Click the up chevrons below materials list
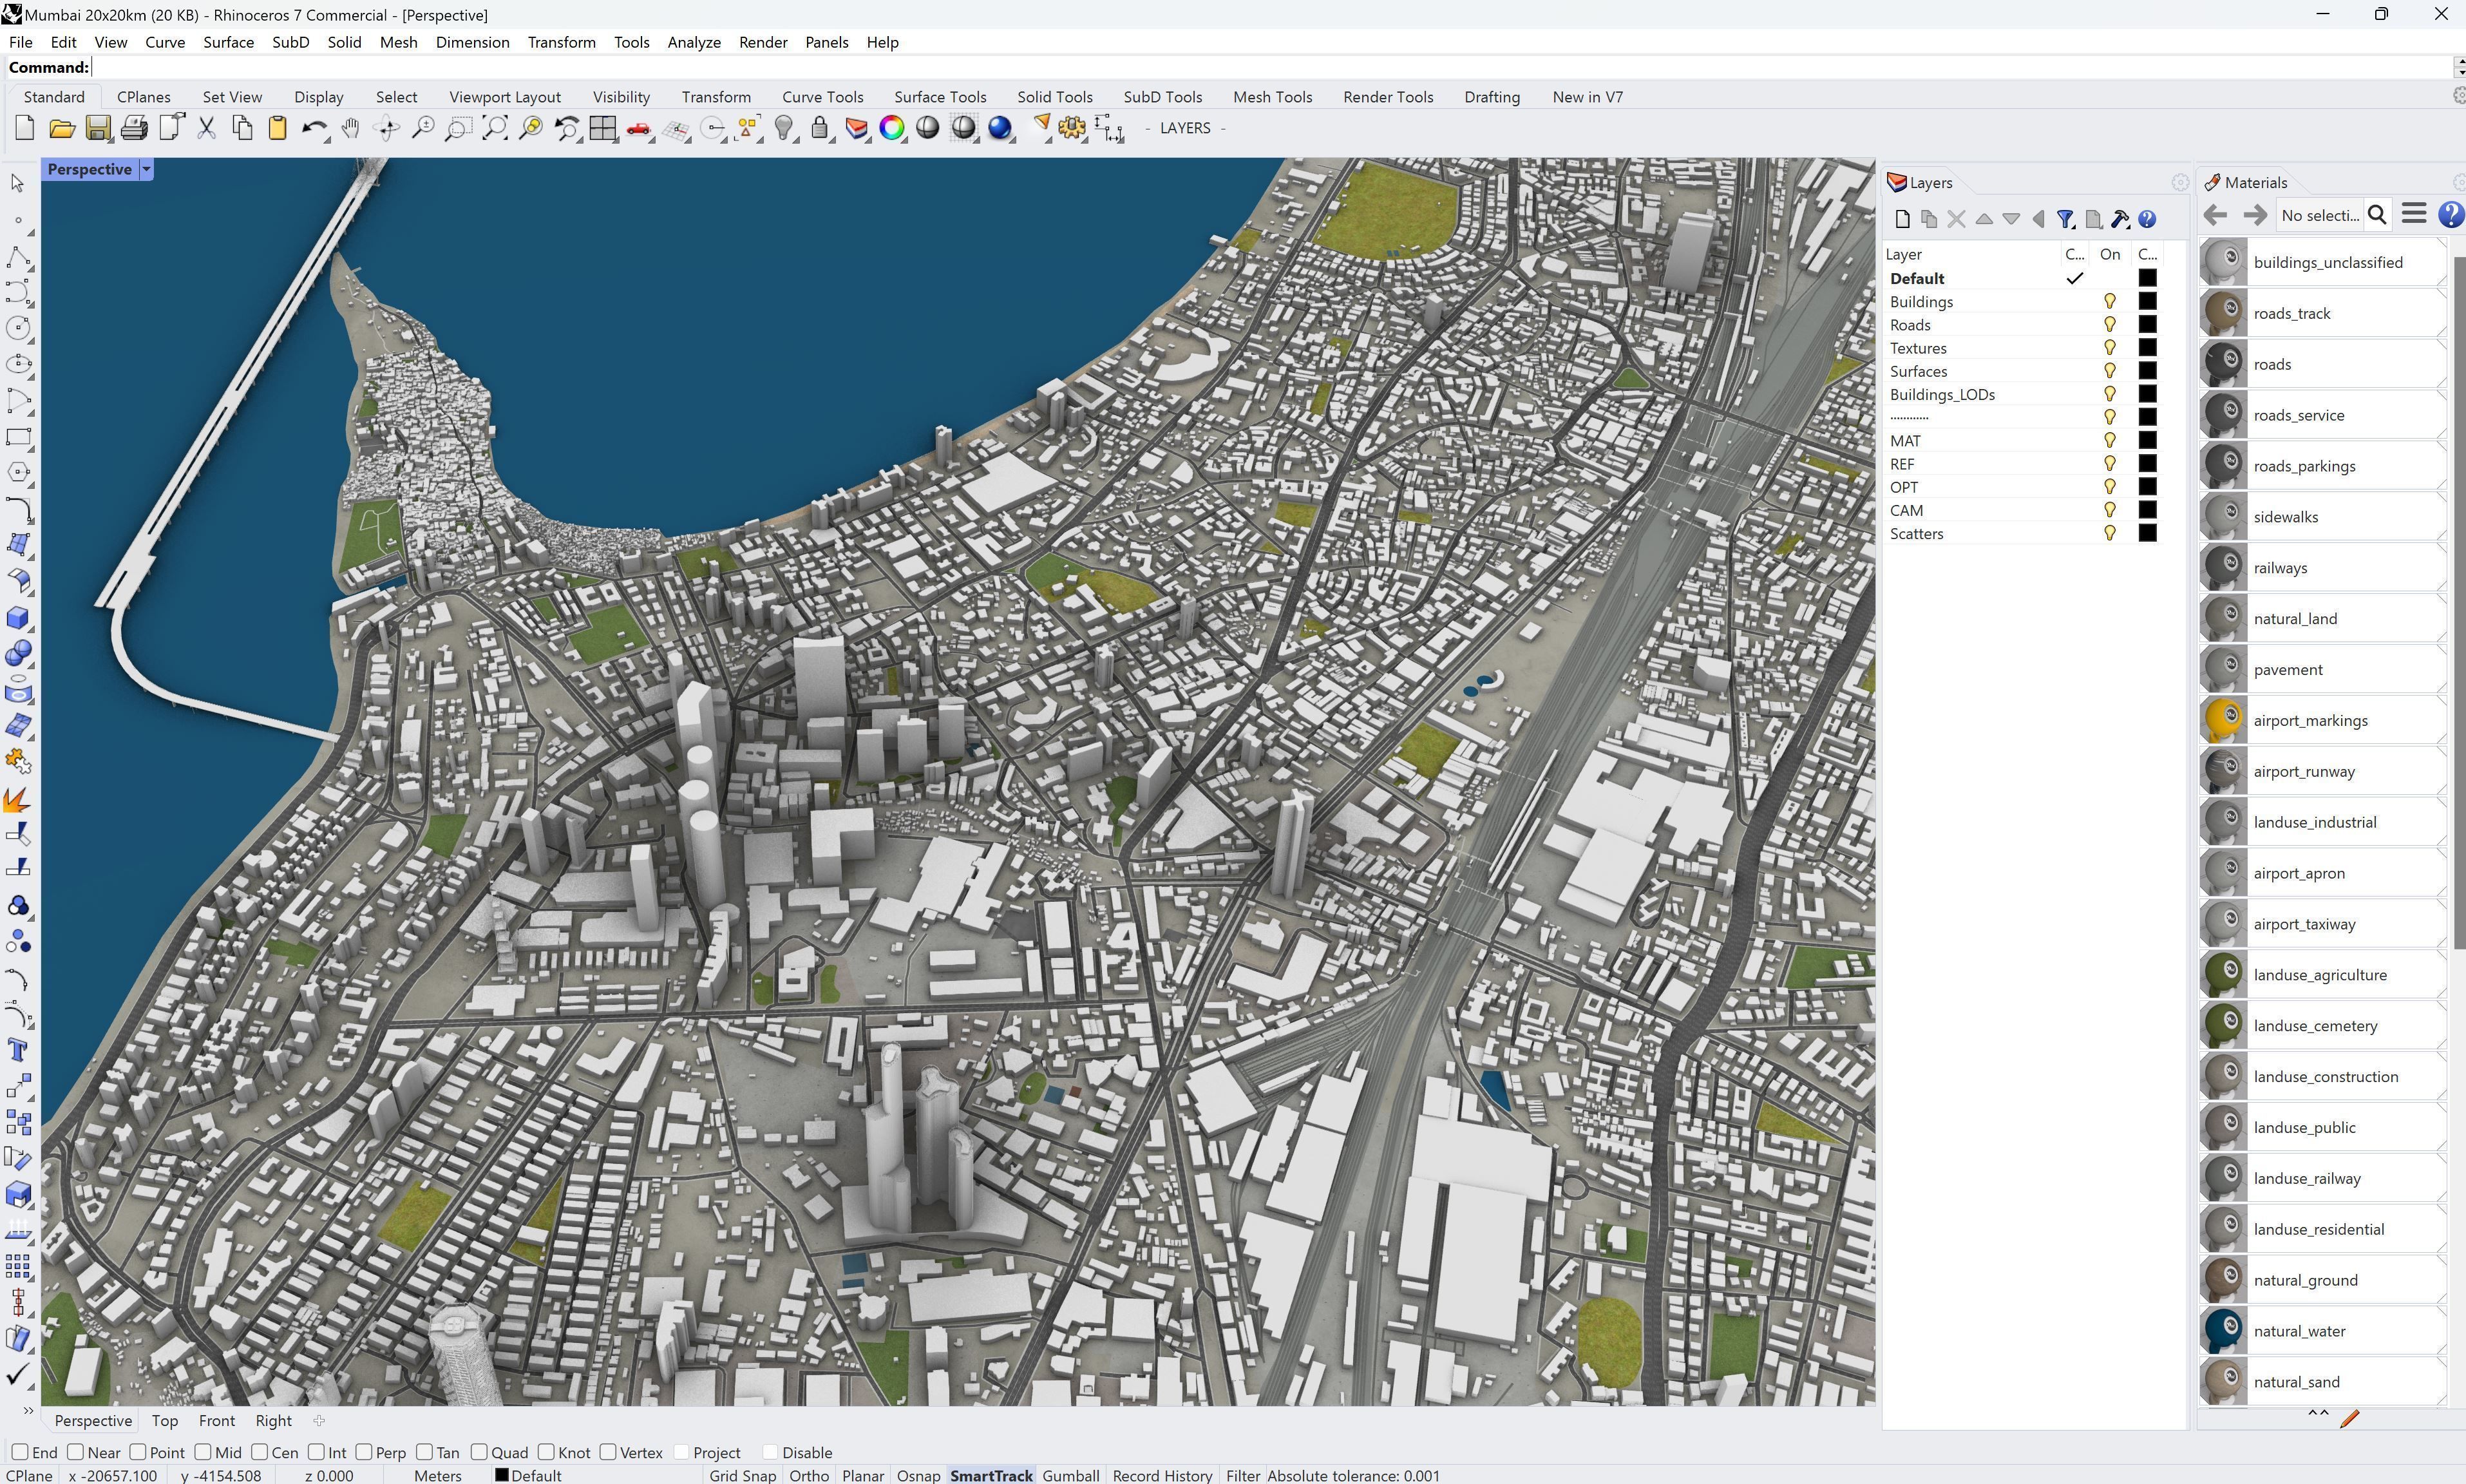Viewport: 2466px width, 1484px height. click(2318, 1413)
